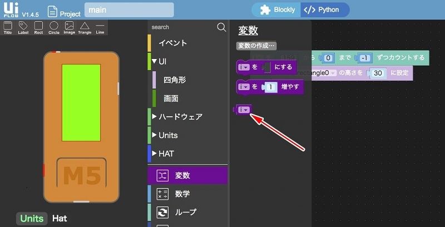Select the Image element tool

click(x=69, y=28)
